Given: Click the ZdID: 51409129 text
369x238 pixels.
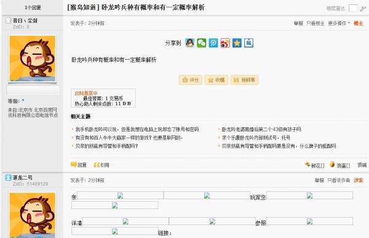Looking at the screenshot, I should (30, 184).
